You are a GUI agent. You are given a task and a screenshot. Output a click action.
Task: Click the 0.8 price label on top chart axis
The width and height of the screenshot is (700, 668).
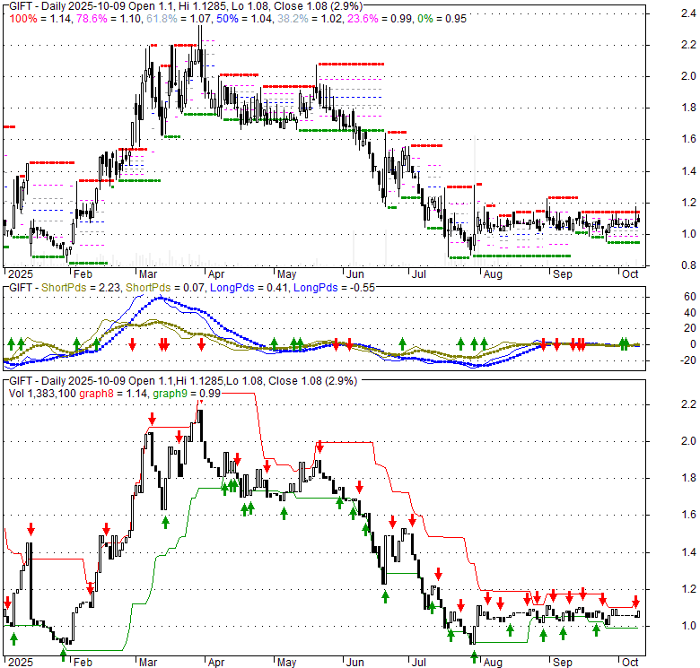688,265
